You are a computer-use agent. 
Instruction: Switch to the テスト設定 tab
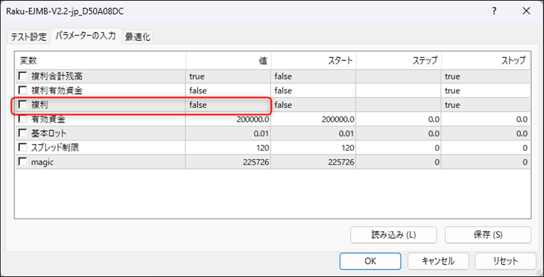(x=28, y=37)
